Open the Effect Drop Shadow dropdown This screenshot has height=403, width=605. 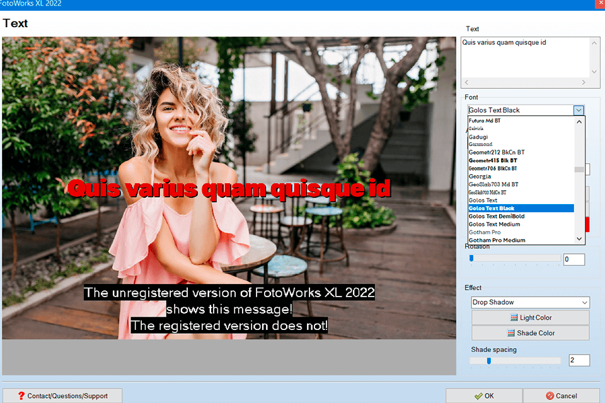click(x=530, y=302)
